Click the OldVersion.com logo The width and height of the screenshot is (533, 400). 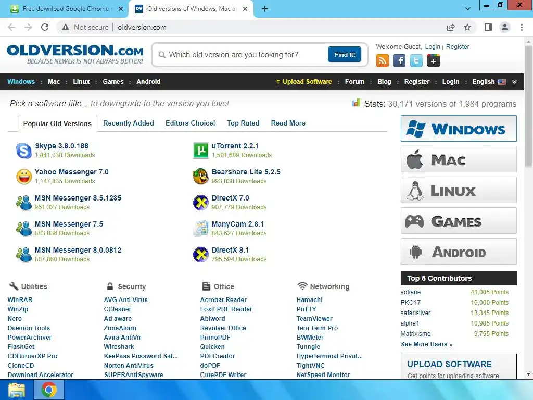click(75, 54)
